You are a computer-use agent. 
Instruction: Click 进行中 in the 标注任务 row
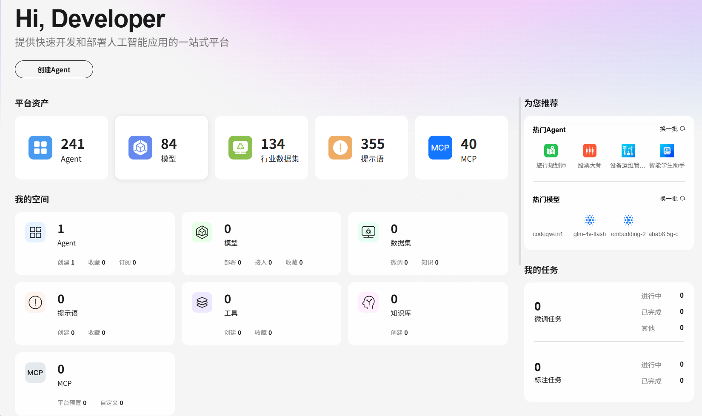tap(651, 365)
